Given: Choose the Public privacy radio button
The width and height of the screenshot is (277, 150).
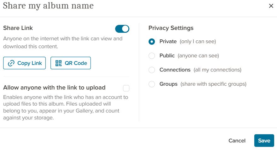Looking at the screenshot, I should pos(151,55).
